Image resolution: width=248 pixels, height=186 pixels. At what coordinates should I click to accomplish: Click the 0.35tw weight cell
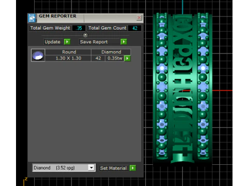(115, 58)
